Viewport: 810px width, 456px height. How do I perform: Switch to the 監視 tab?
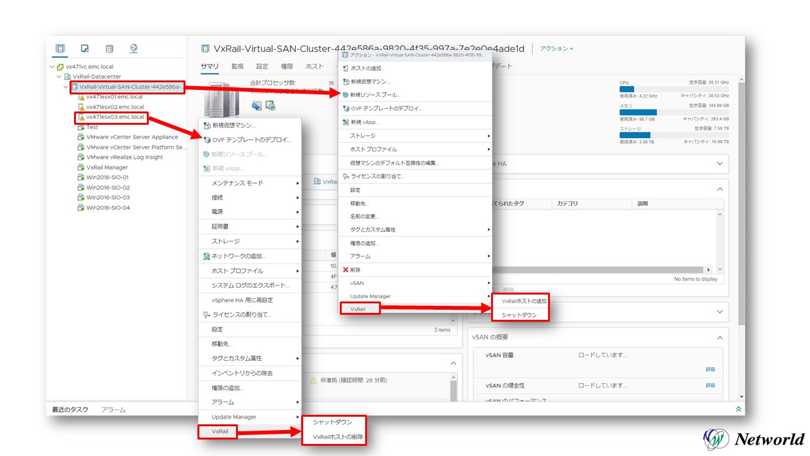[237, 66]
